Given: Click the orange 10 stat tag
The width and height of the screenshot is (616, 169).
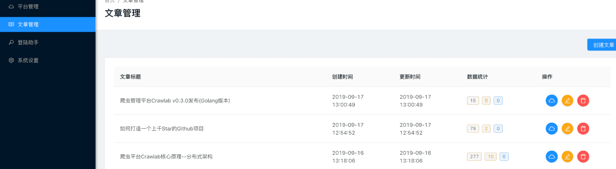Looking at the screenshot, I should click(491, 157).
